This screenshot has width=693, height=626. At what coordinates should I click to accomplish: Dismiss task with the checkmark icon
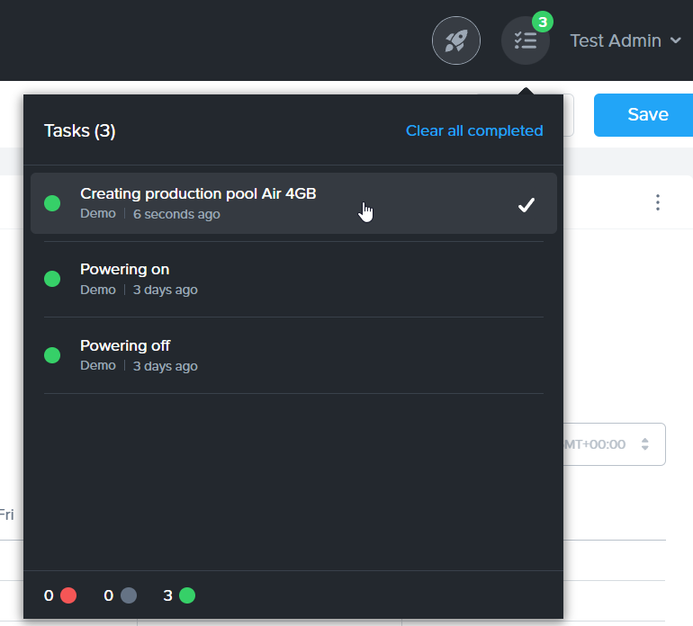[x=526, y=204]
